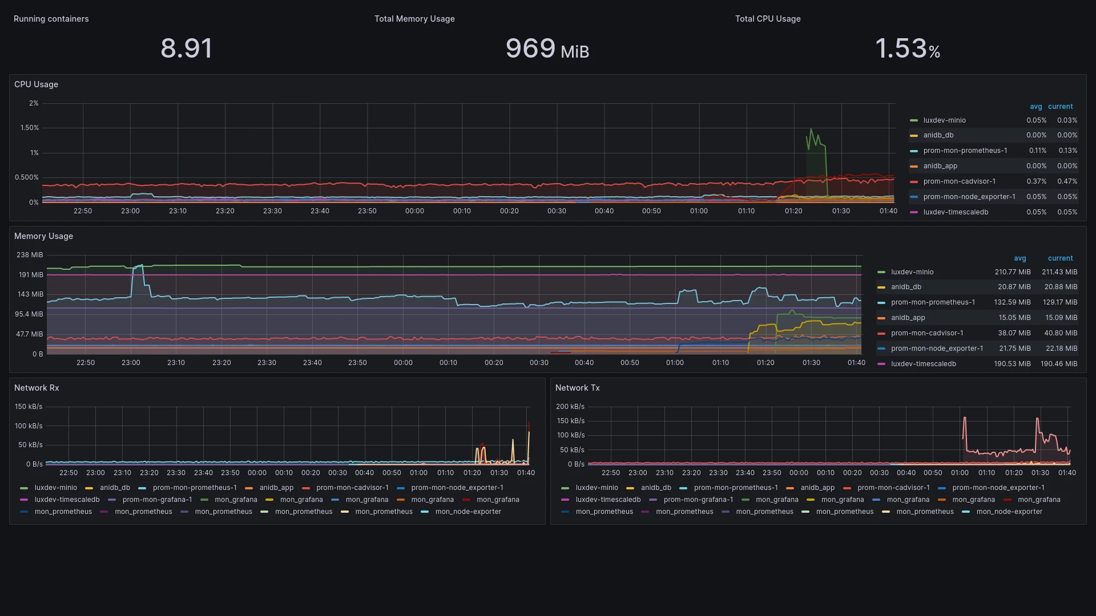Toggle luxdev-timescaledb series in Memory Usage legend
The height and width of the screenshot is (616, 1096).
[923, 364]
